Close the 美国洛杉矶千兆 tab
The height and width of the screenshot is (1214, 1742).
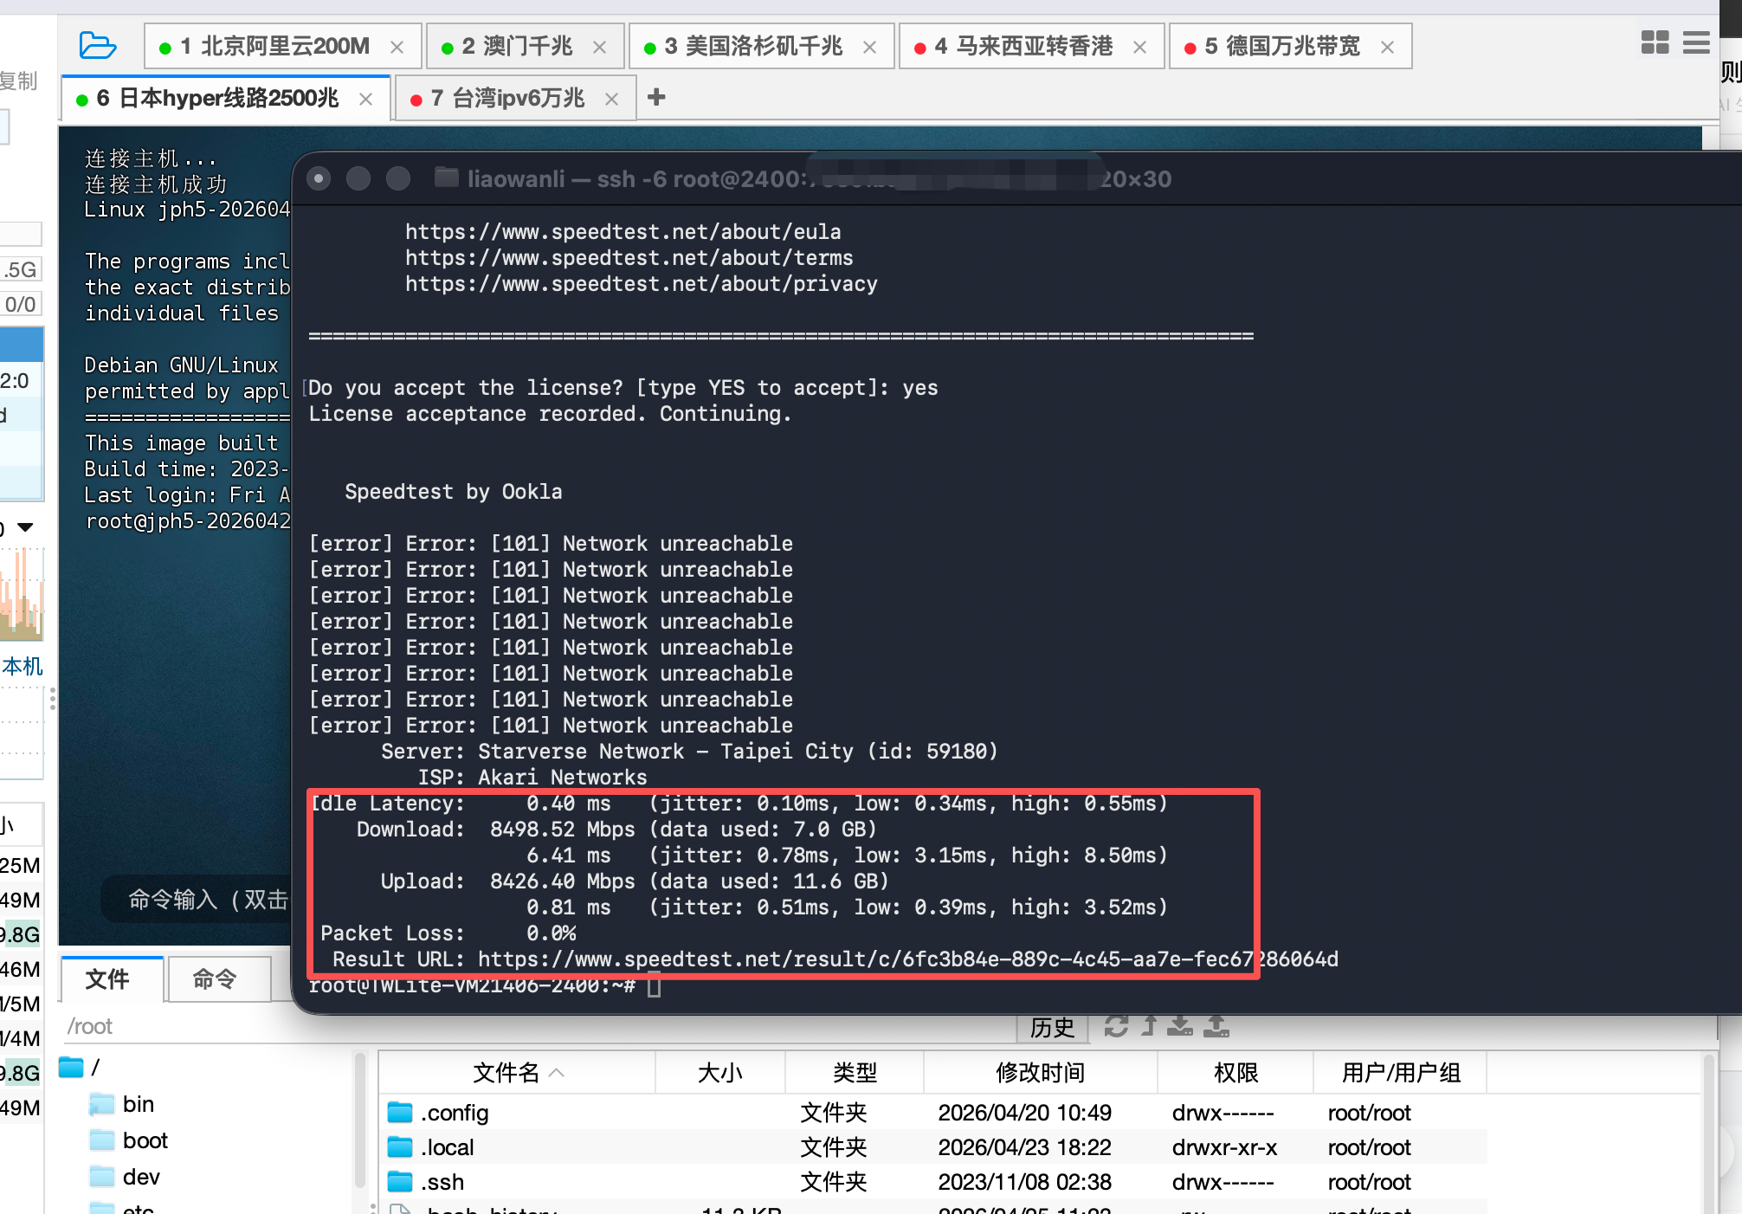[x=870, y=48]
